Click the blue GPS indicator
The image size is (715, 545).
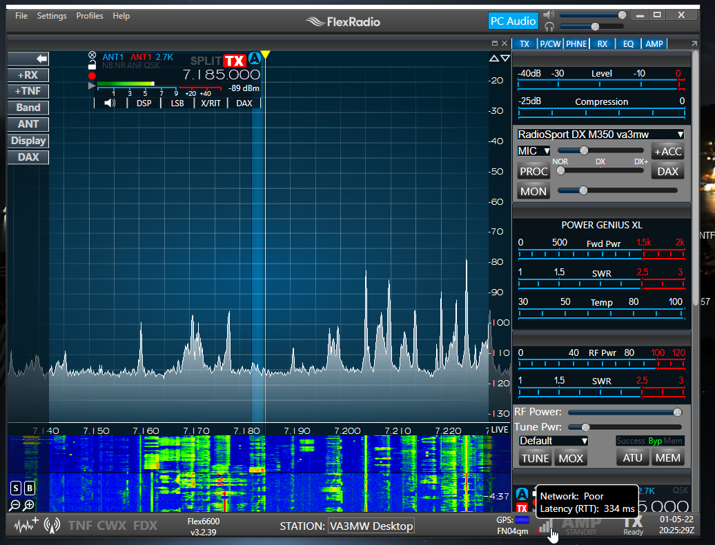(x=522, y=520)
